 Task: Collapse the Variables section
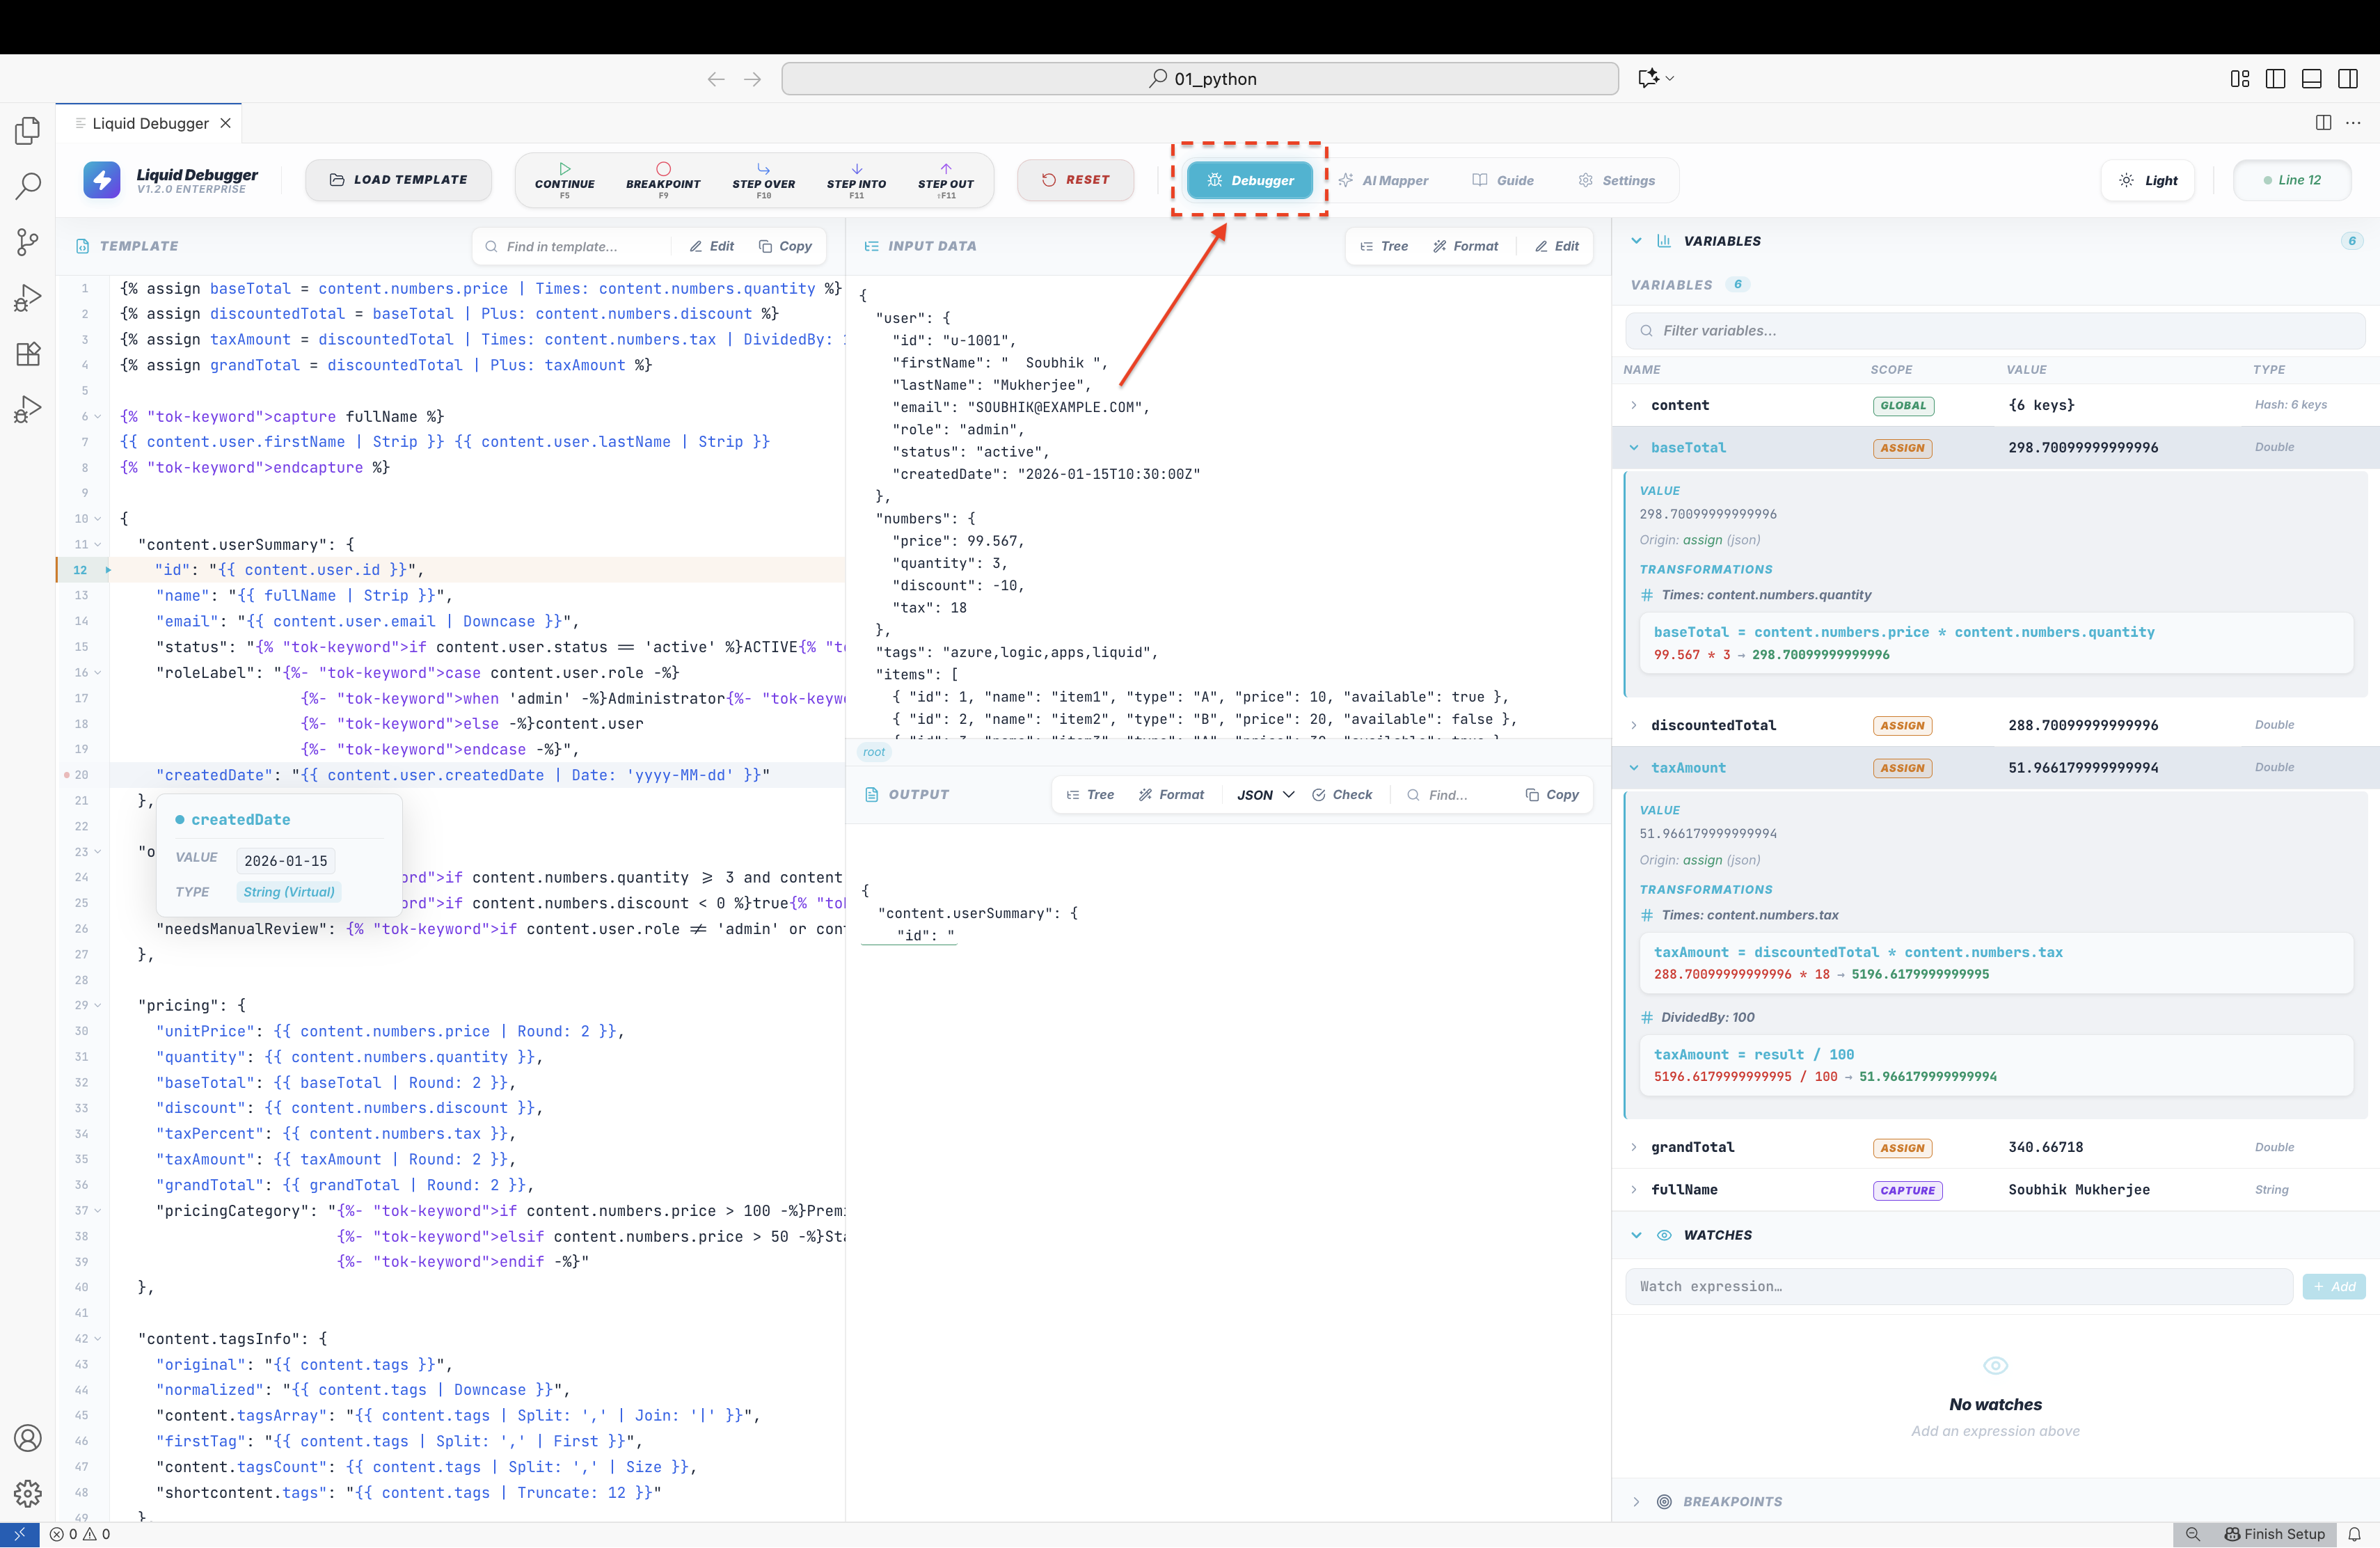tap(1636, 241)
